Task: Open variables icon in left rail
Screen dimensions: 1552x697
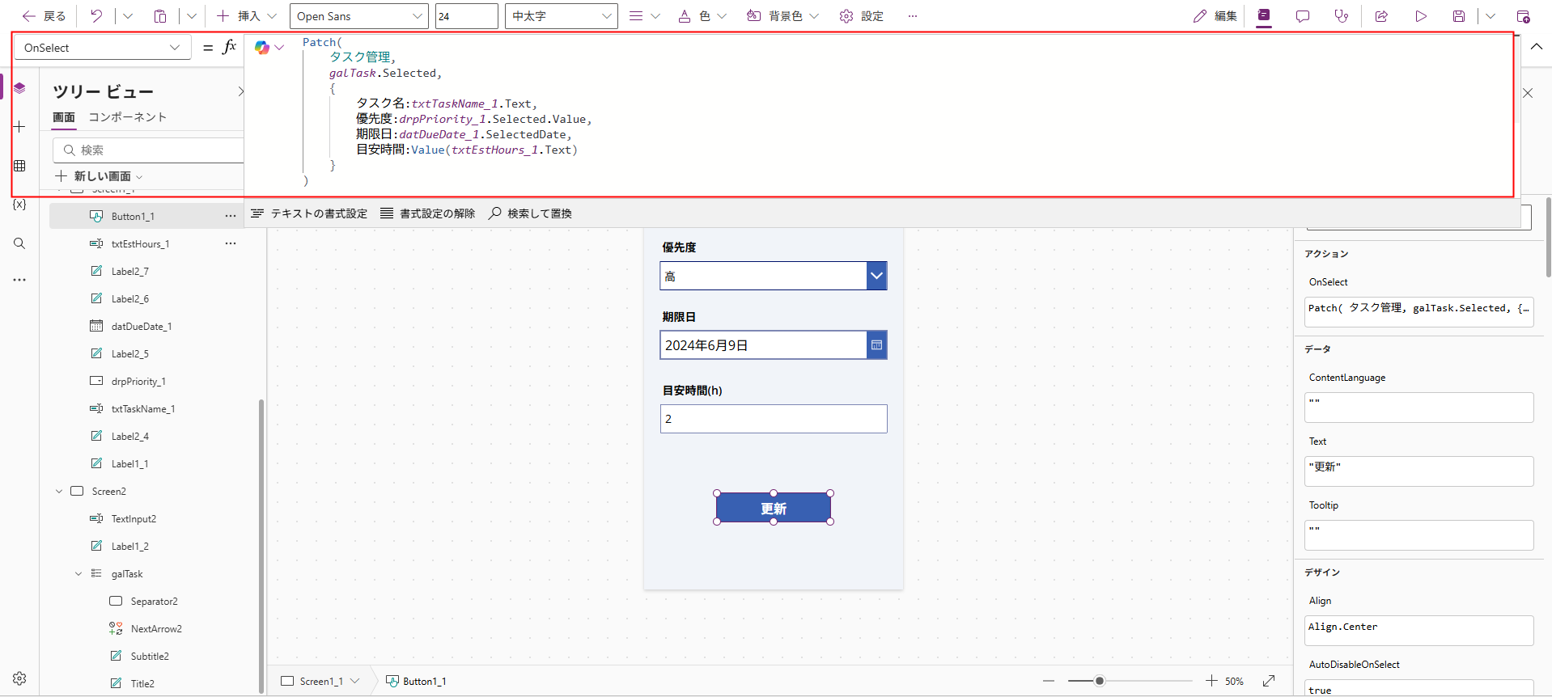Action: click(19, 205)
